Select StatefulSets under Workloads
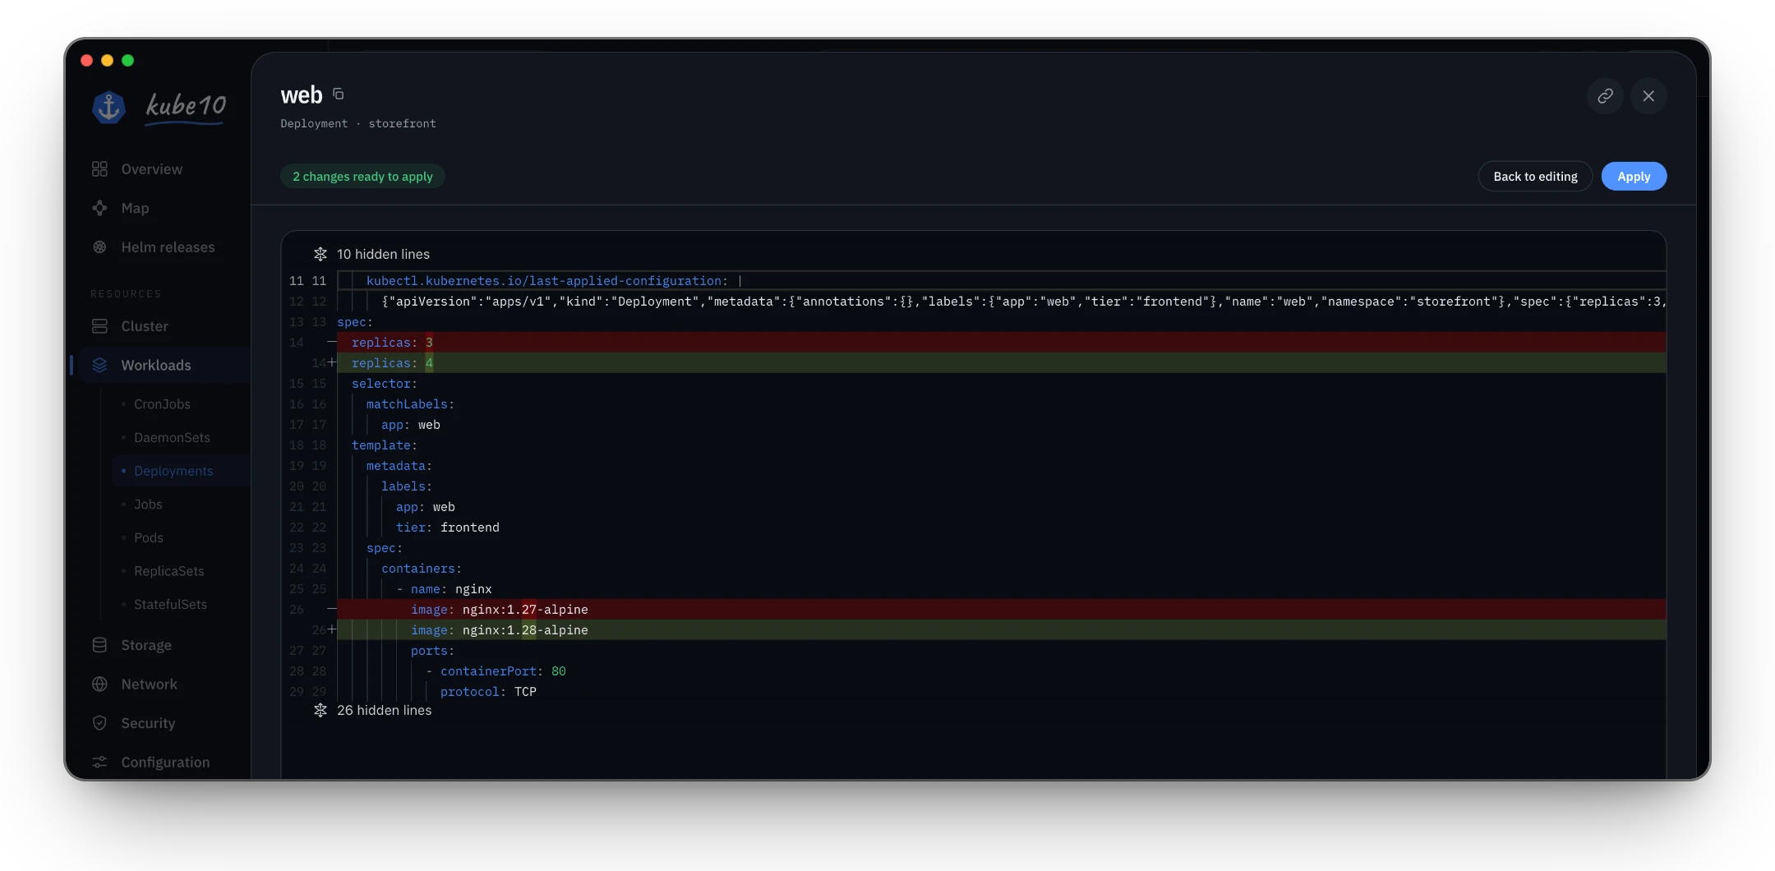Screen dimensions: 1775x871 click(170, 605)
